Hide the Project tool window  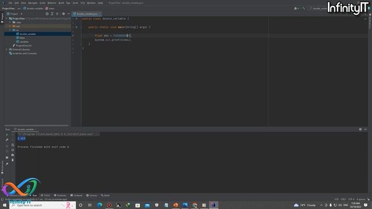[x=69, y=14]
